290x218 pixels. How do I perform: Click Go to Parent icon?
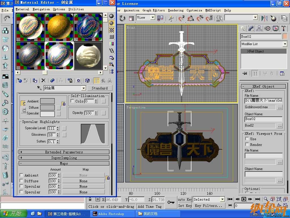103,80
